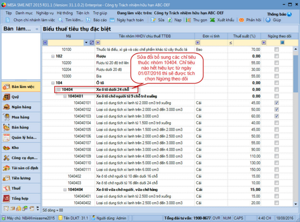Sort by the Đơn vị tính column header
This screenshot has width=300, height=222.
click(211, 36)
